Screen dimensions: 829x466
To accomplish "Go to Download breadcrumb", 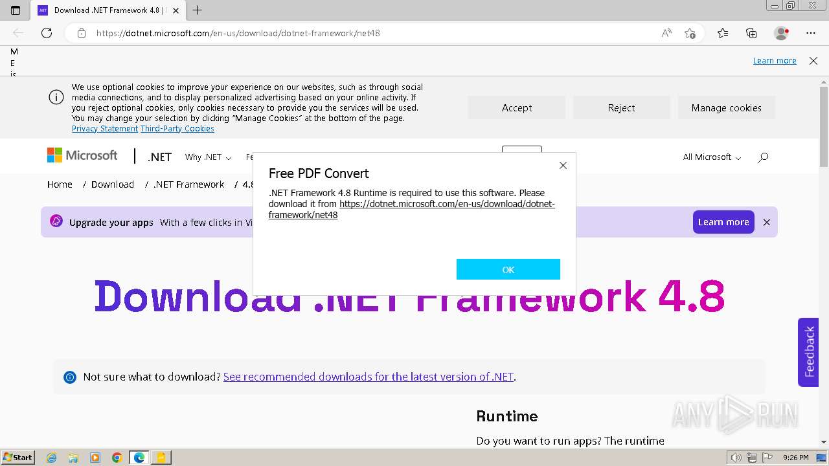I will click(113, 184).
